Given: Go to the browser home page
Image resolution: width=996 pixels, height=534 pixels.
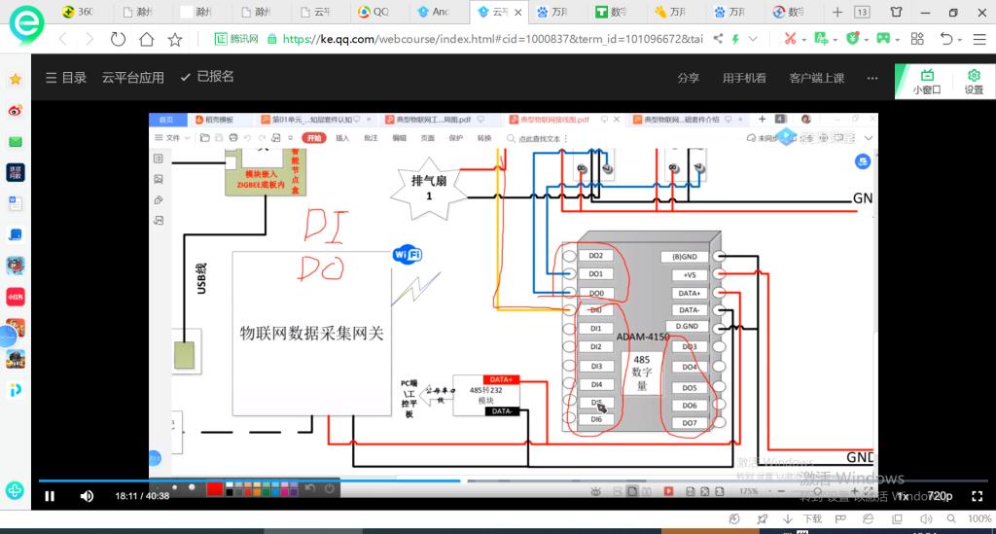Looking at the screenshot, I should [146, 39].
